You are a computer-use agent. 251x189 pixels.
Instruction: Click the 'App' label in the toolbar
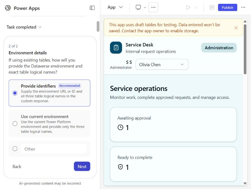[112, 7]
